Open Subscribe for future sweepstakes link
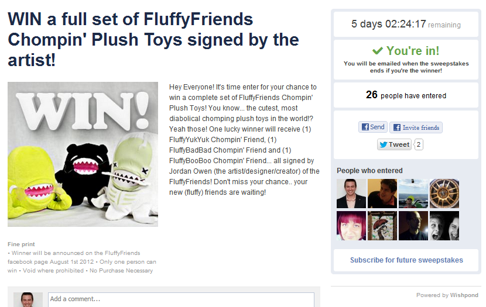The width and height of the screenshot is (486, 307). (406, 260)
